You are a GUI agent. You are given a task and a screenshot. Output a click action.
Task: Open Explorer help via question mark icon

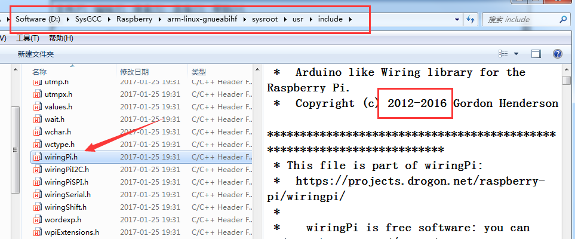pyautogui.click(x=558, y=54)
